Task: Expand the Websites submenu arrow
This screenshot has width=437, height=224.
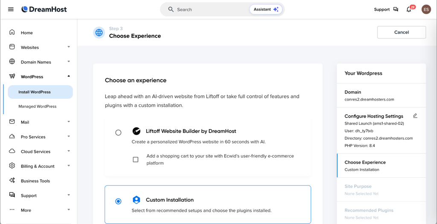Action: click(69, 47)
